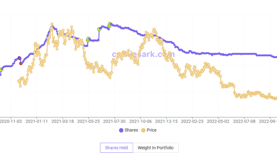Select the green marker left of 2021-07-30 peak
The image size is (277, 158).
(99, 29)
